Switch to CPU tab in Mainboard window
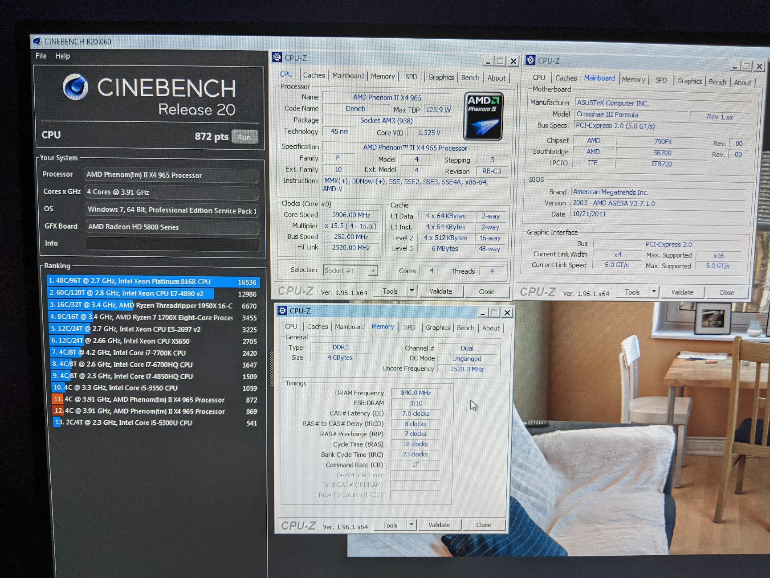770x578 pixels. [x=539, y=78]
